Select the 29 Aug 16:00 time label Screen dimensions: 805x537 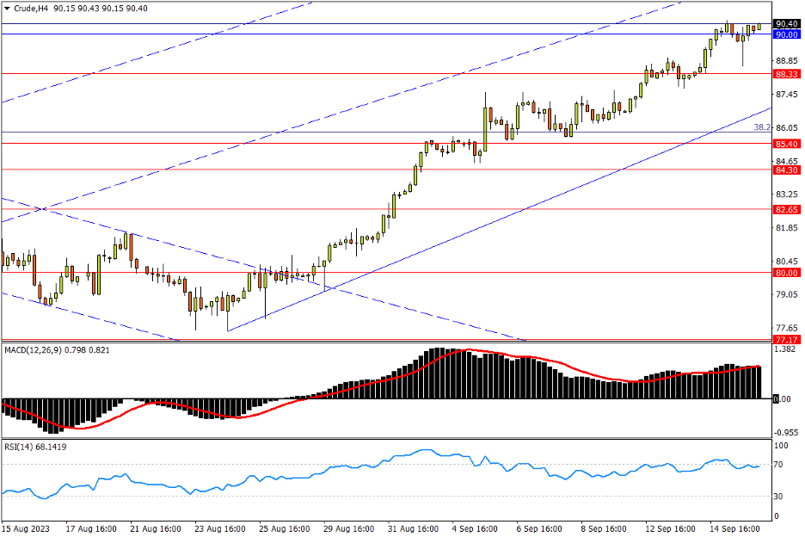[348, 528]
